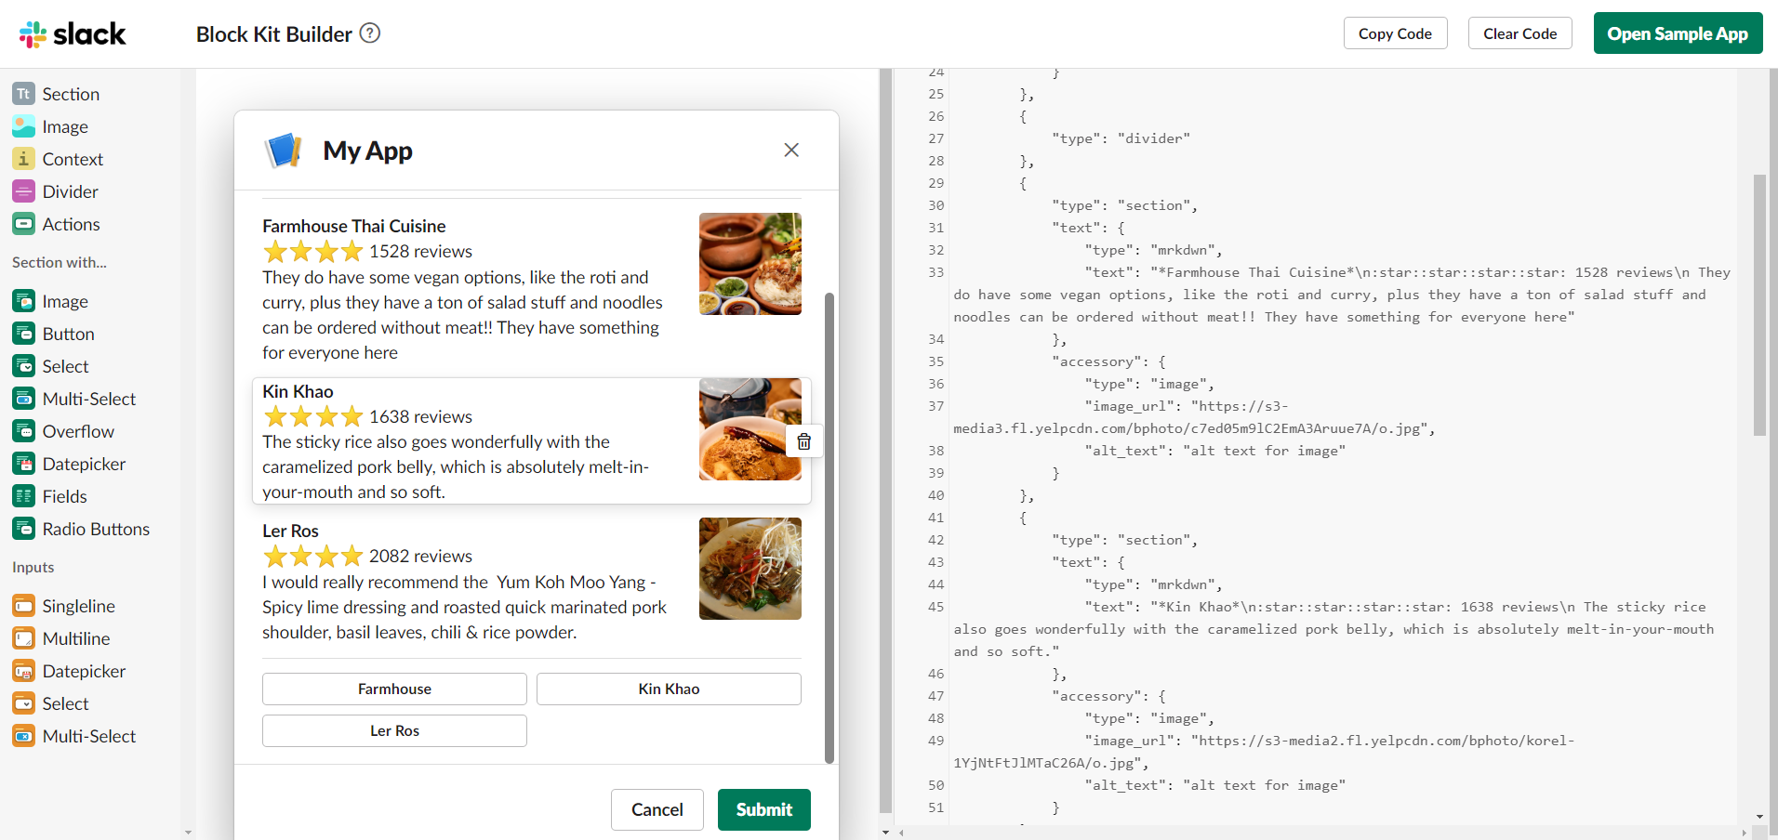Click the green Submit button
The width and height of the screenshot is (1778, 840).
[763, 809]
